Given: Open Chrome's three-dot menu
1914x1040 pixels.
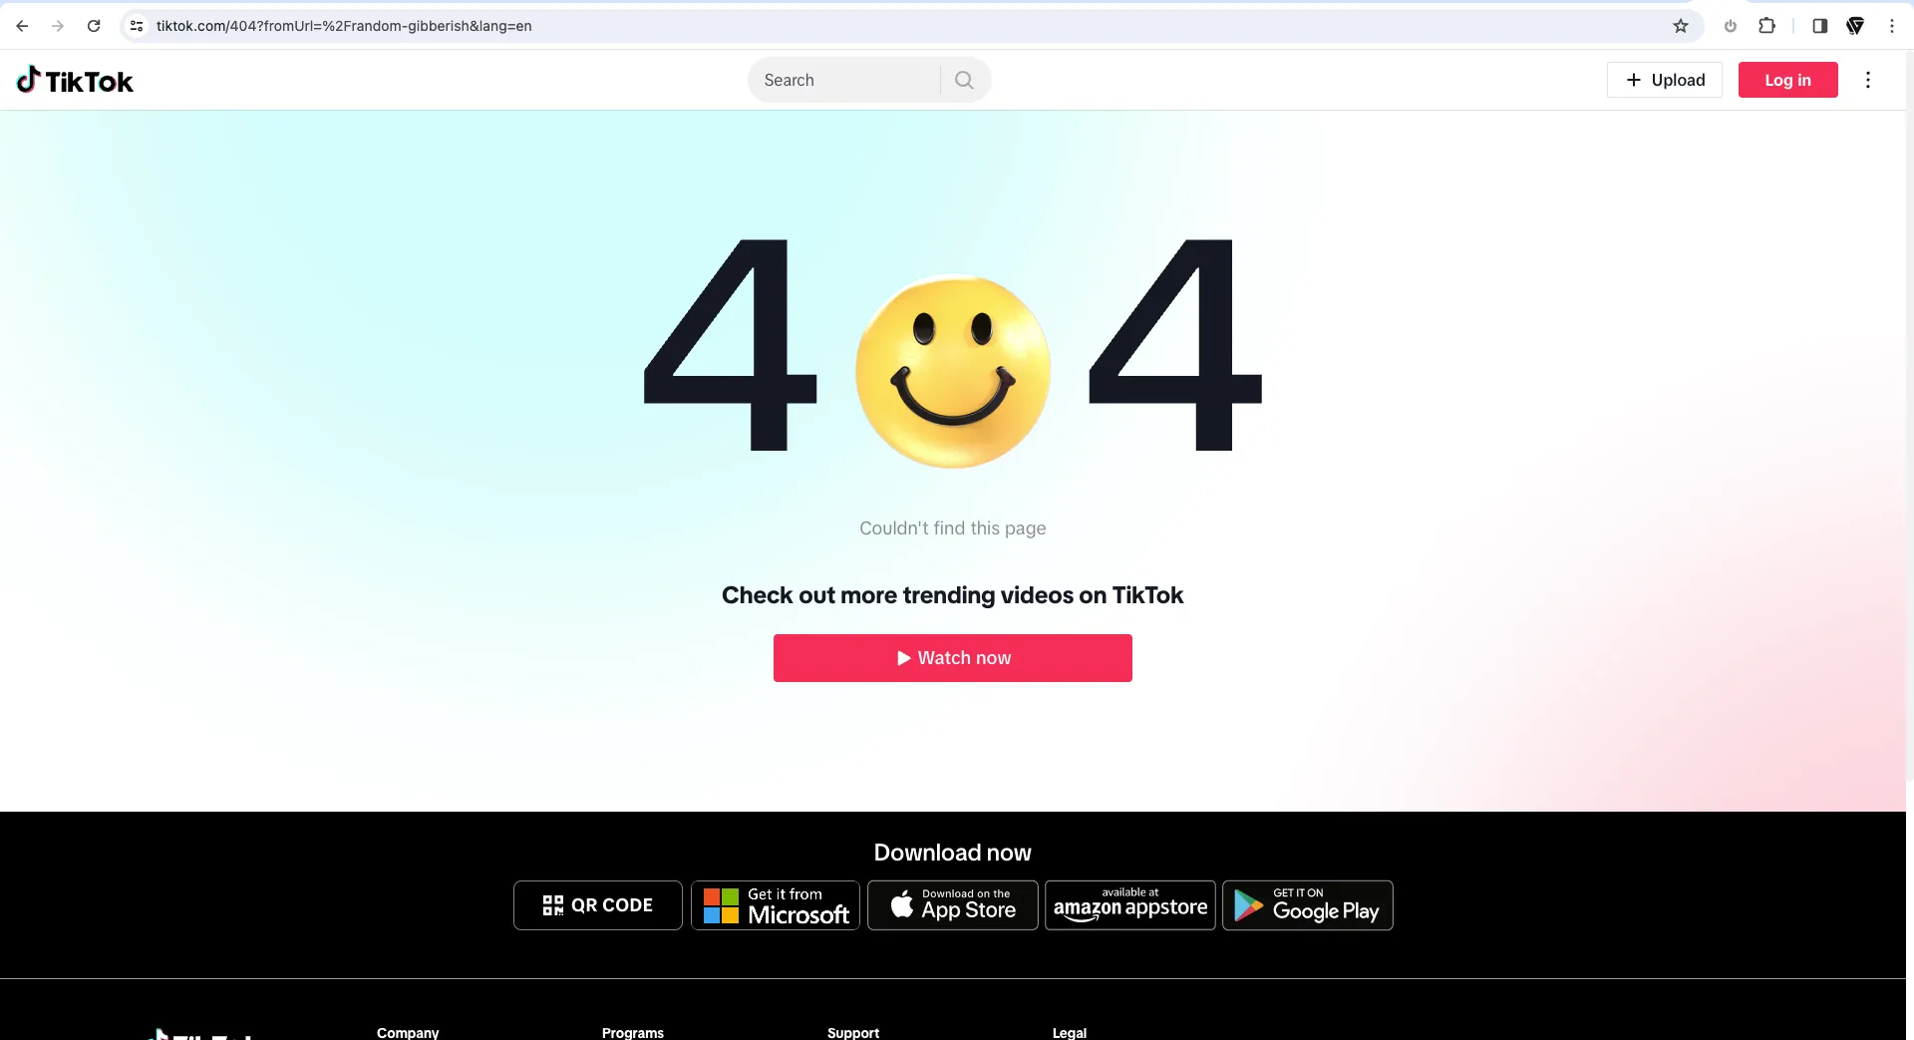Looking at the screenshot, I should [x=1892, y=26].
